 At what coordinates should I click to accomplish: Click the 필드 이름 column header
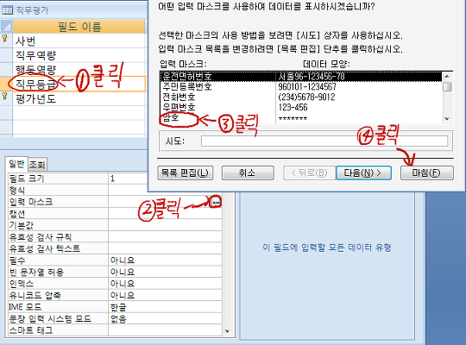79,27
